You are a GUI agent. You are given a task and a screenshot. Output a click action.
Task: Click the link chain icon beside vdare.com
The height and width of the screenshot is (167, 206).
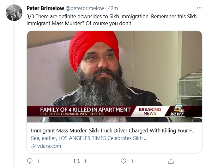coord(33,146)
